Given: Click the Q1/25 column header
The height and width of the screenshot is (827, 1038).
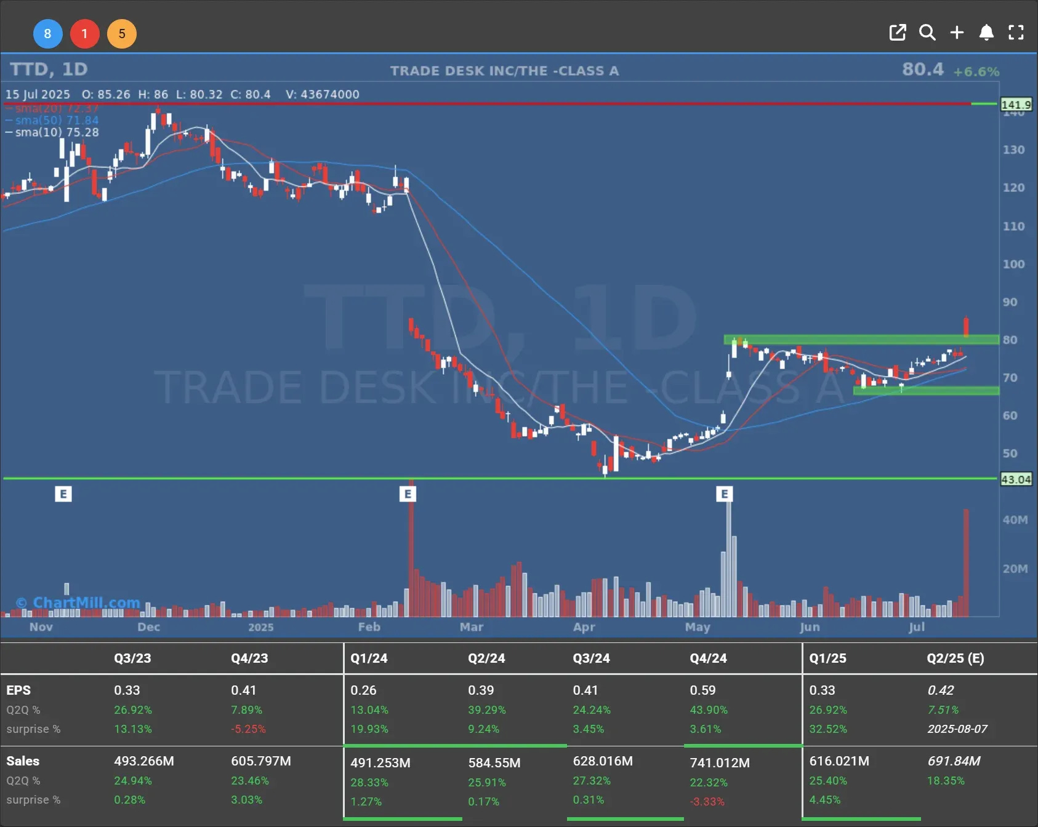Looking at the screenshot, I should (827, 658).
